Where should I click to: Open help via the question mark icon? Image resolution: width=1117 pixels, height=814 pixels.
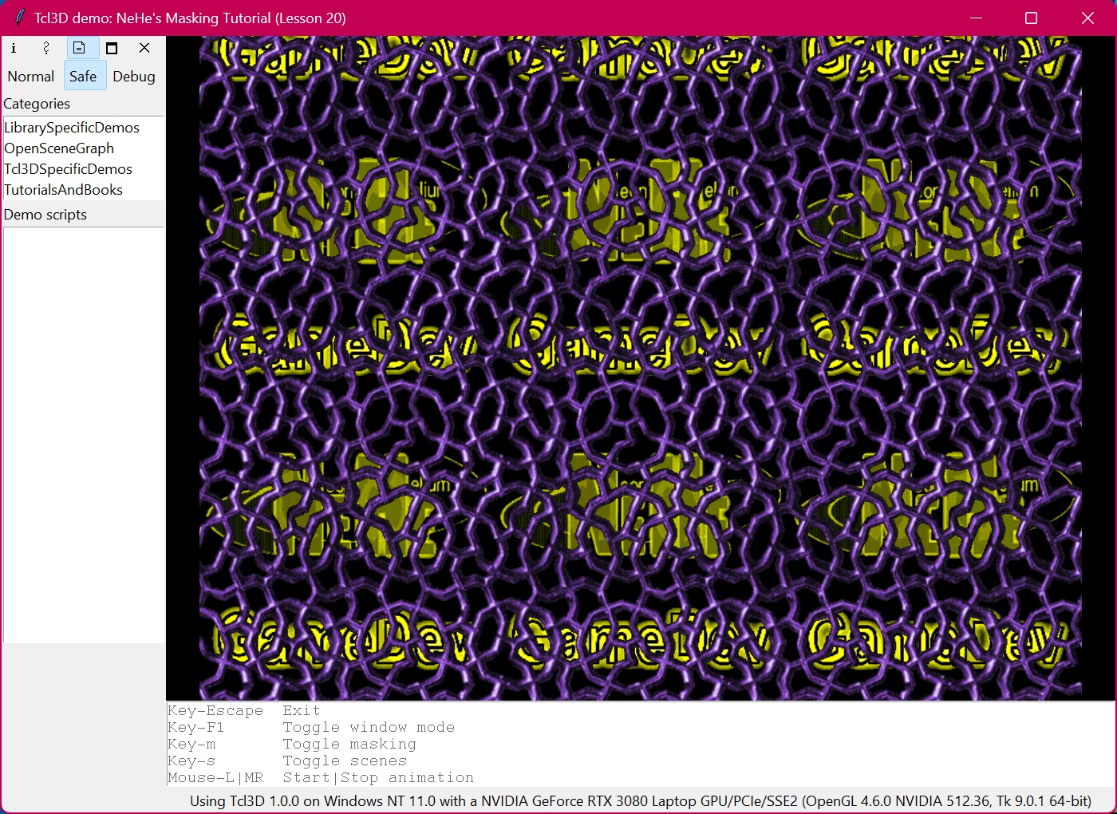[46, 48]
